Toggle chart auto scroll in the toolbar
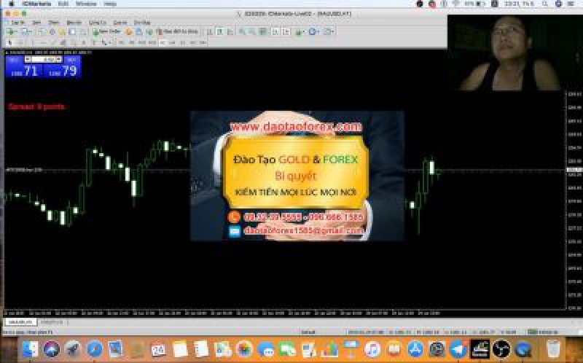 click(x=275, y=31)
